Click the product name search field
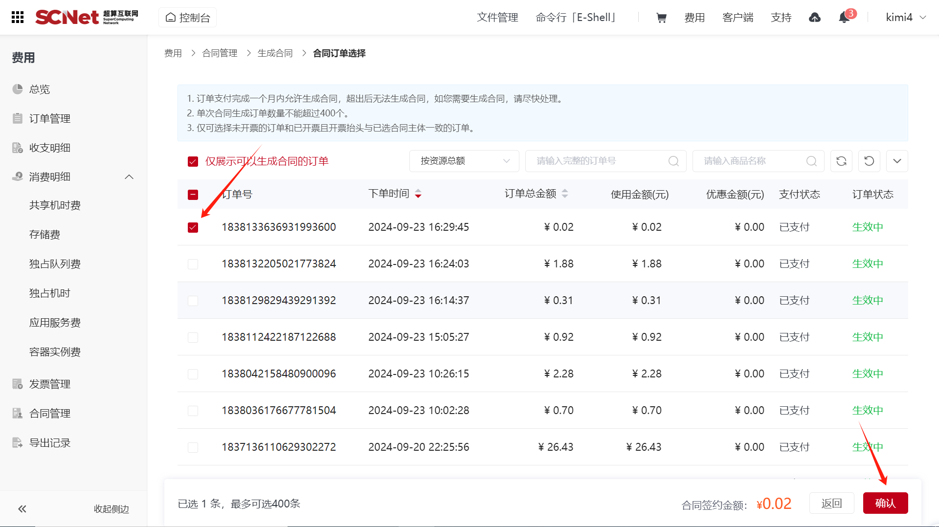This screenshot has height=527, width=939. point(751,161)
